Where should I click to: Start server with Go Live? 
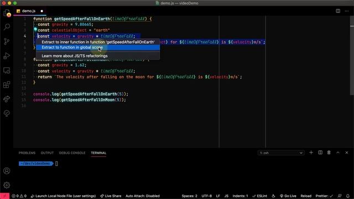[288, 196]
